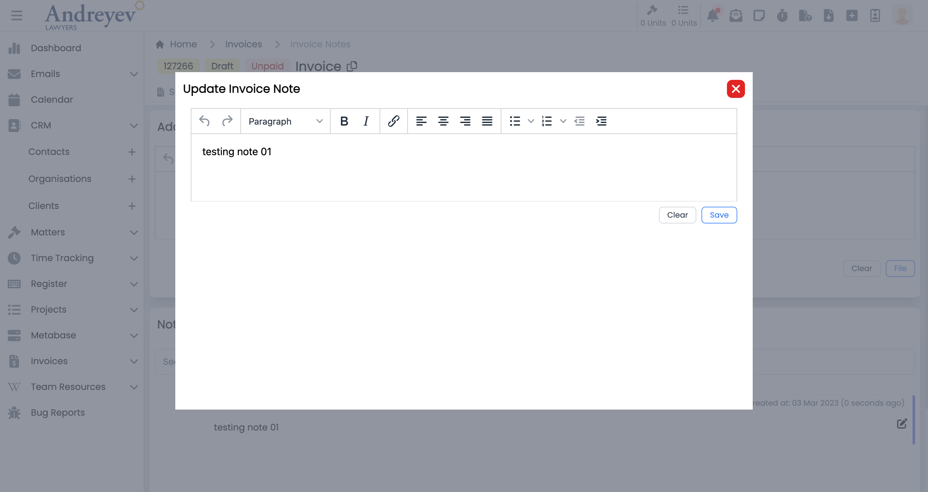This screenshot has width=928, height=492.
Task: Click the insert link icon
Action: click(x=393, y=121)
